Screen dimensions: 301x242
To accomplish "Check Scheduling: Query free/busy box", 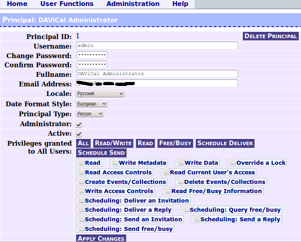I will pyautogui.click(x=186, y=209).
